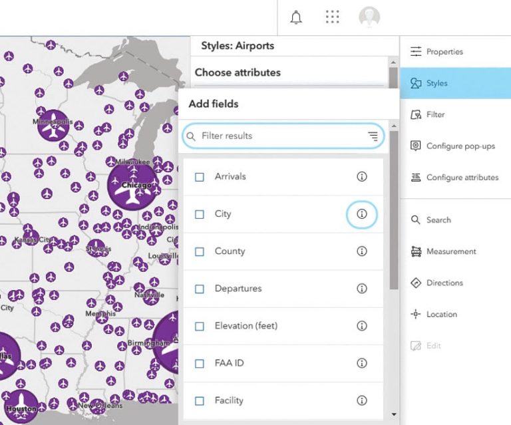Open the notifications bell

tap(296, 17)
